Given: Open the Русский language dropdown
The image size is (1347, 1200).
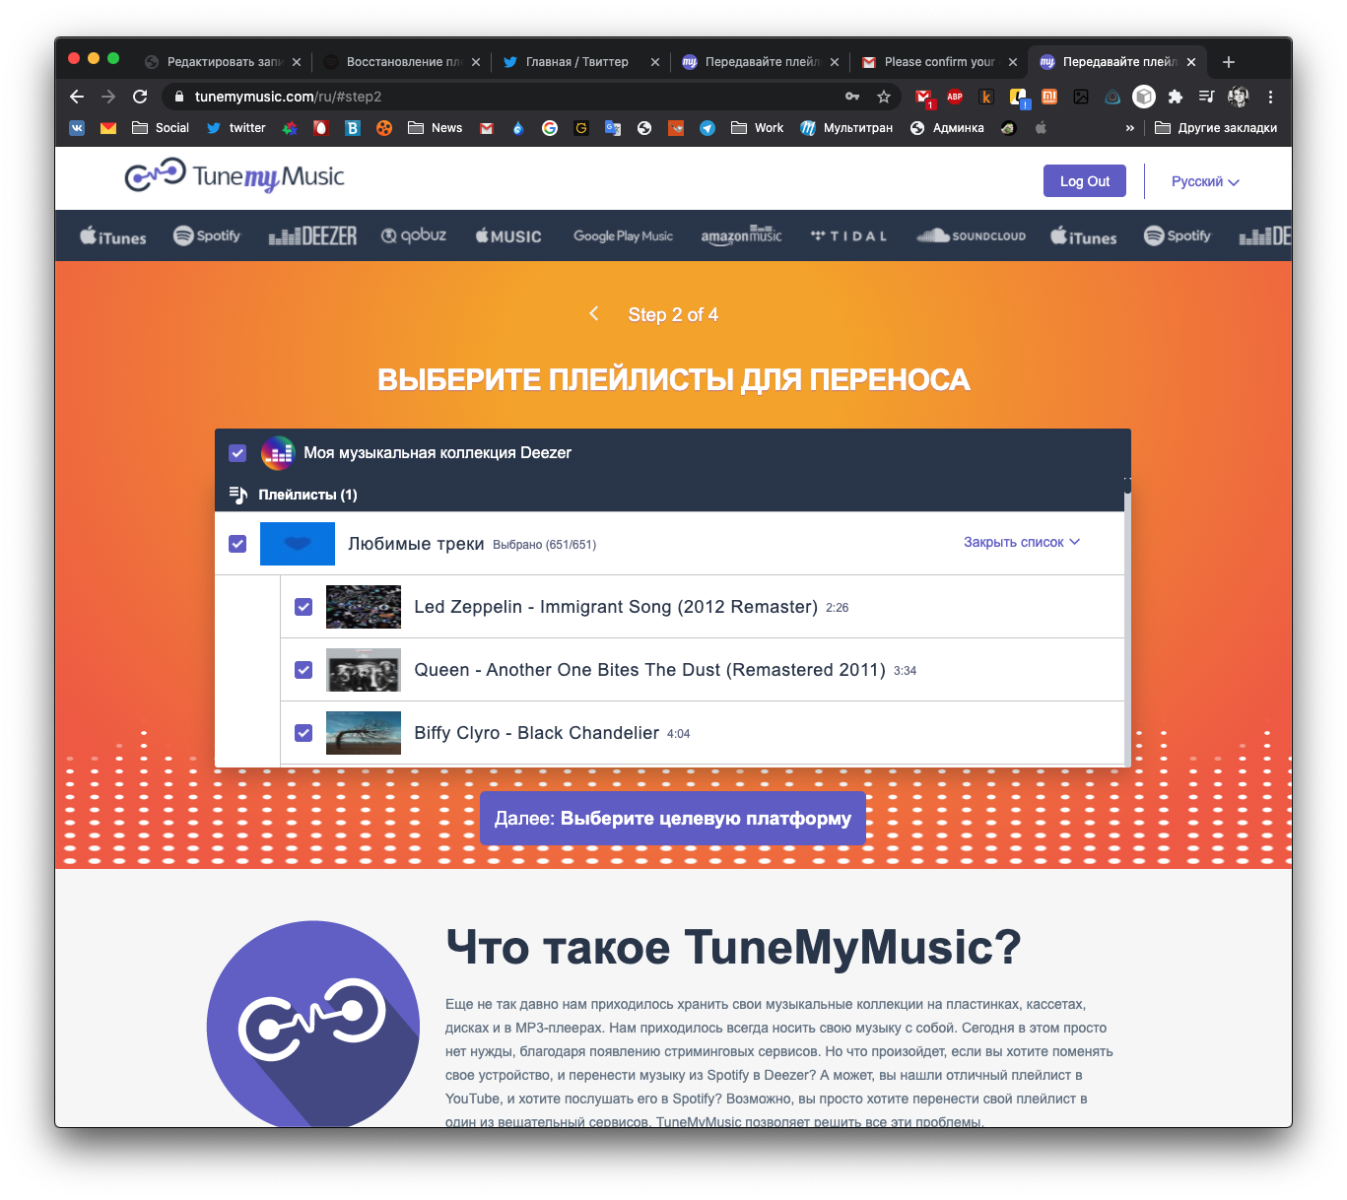Looking at the screenshot, I should click(x=1204, y=181).
